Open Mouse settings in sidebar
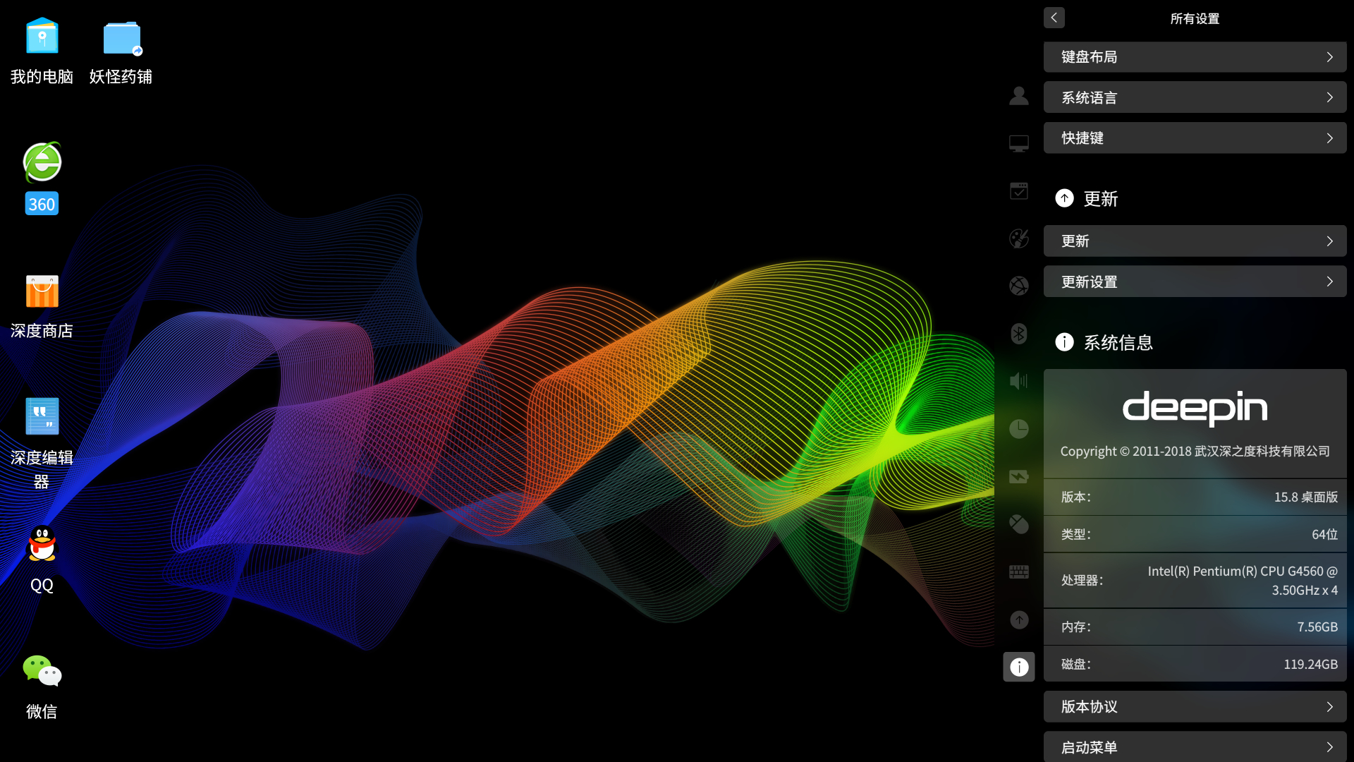 [x=1018, y=524]
